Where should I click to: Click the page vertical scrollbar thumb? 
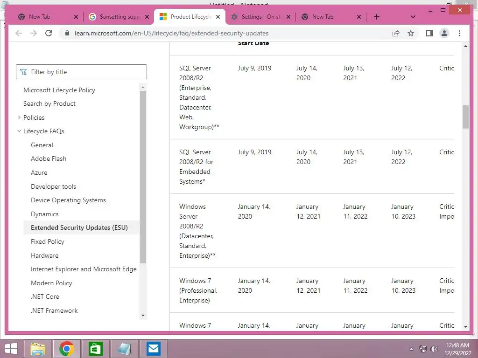pos(465,117)
